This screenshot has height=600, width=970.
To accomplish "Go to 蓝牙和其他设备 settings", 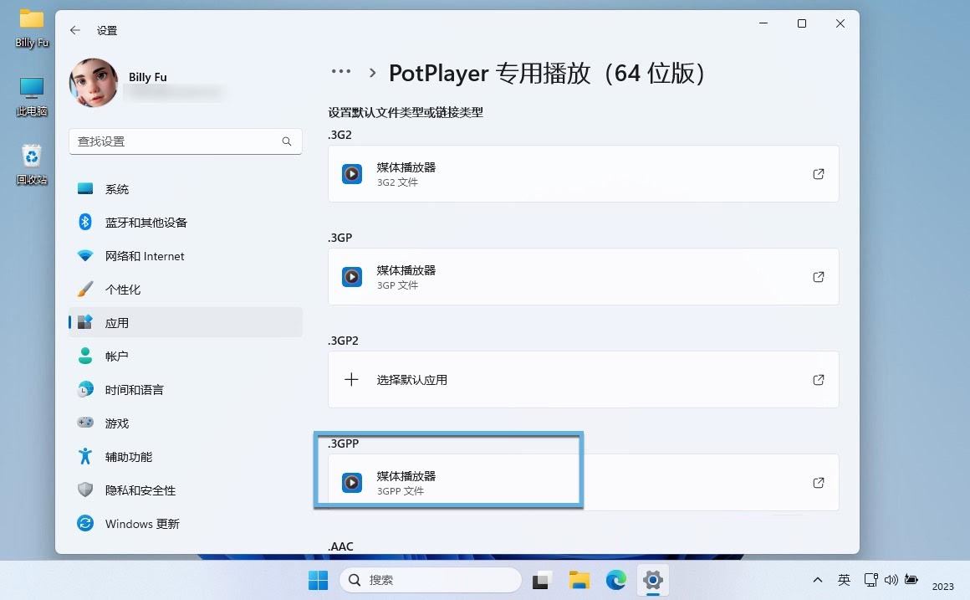I will click(145, 223).
